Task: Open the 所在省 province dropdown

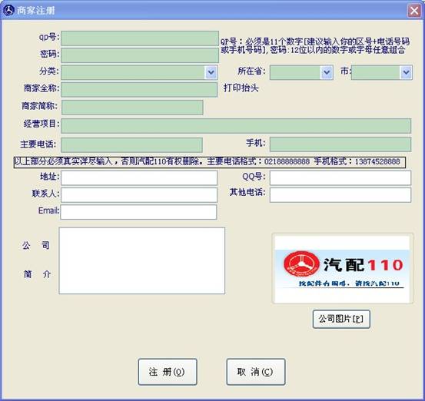Action: coord(327,72)
